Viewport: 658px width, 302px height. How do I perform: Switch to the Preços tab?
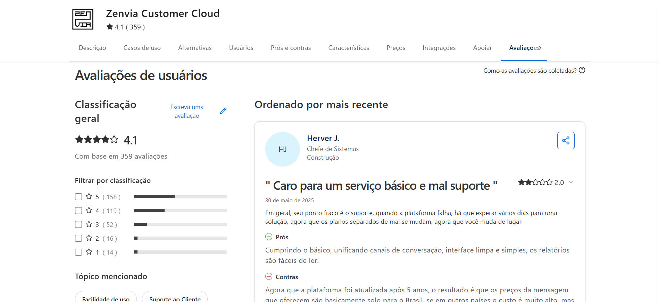pyautogui.click(x=396, y=48)
